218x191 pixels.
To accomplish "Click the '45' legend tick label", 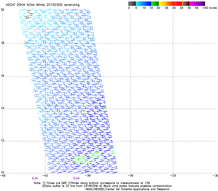I will tap(196, 8).
